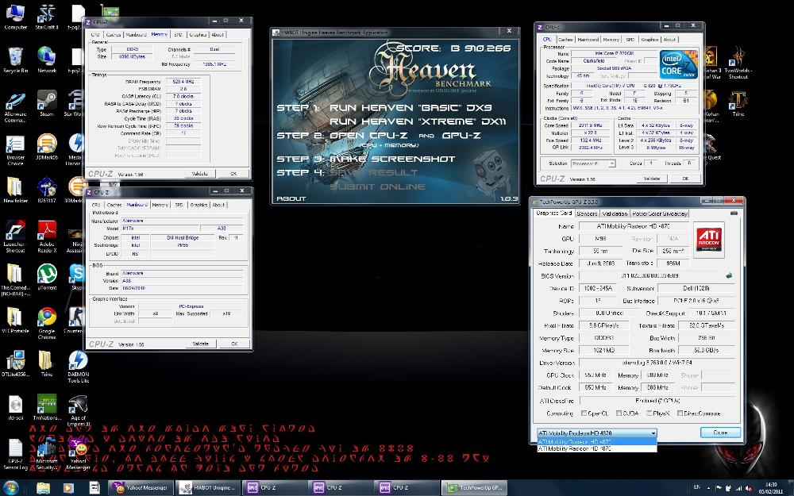Open the Recycle Bin icon
Screen dimensions: 794x496
point(15,61)
